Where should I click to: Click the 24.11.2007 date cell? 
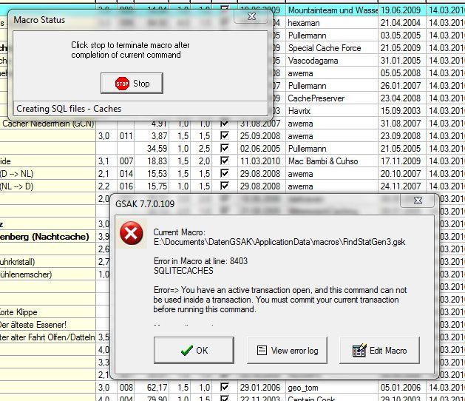click(x=402, y=186)
